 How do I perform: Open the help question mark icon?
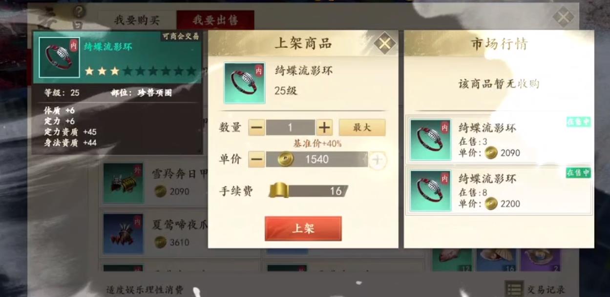(x=79, y=11)
